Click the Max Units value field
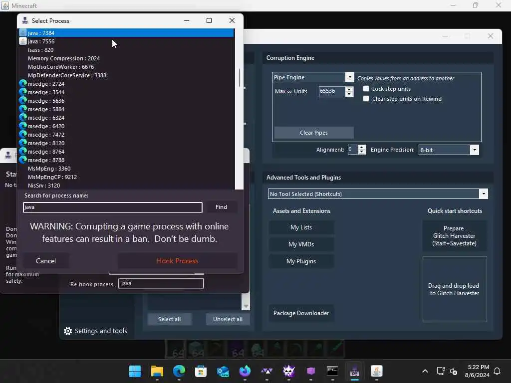 click(332, 91)
